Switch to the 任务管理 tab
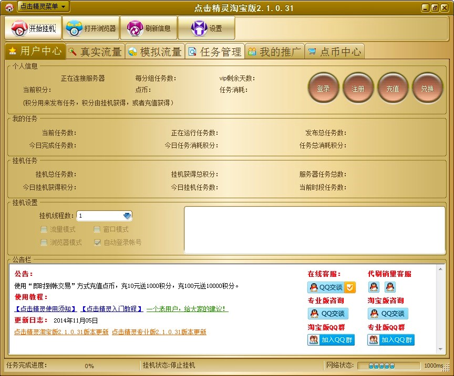The image size is (454, 376). click(x=215, y=51)
